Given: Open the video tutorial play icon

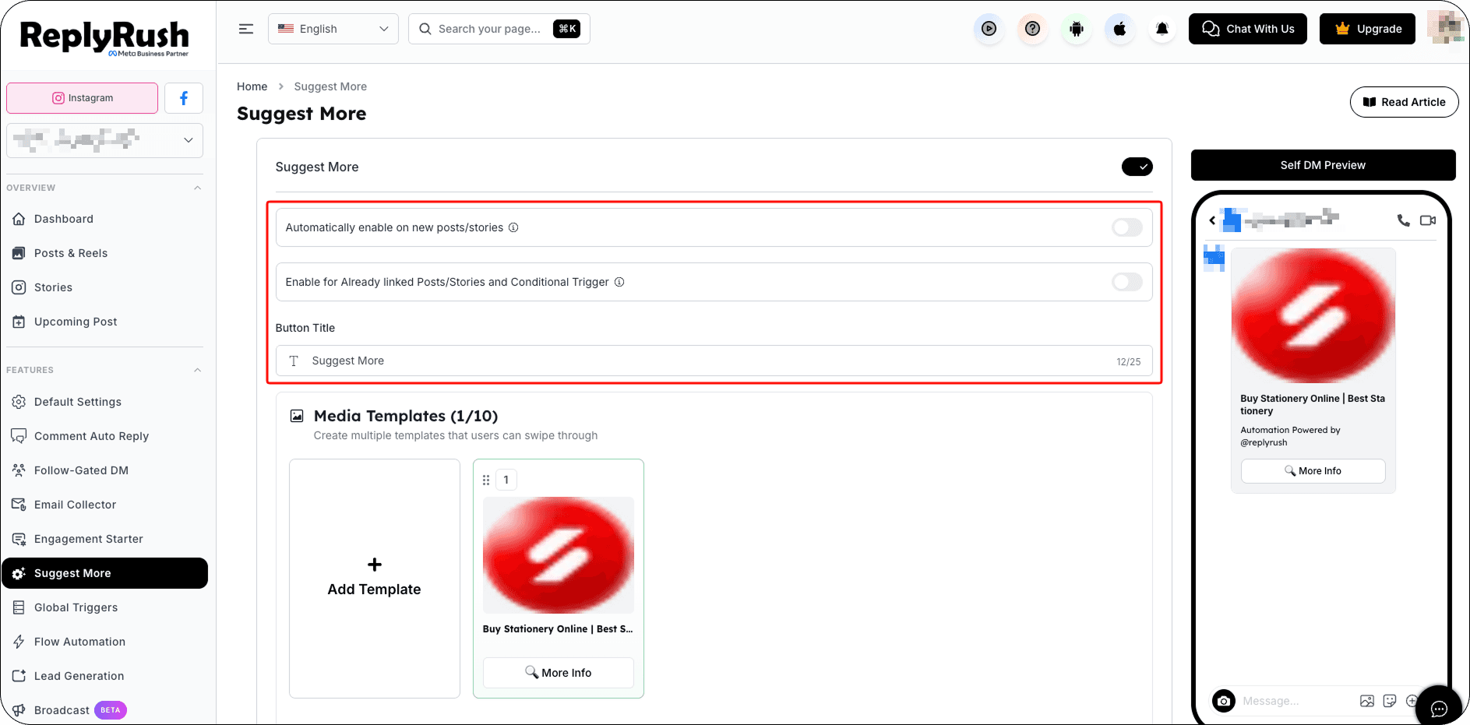Looking at the screenshot, I should [989, 29].
